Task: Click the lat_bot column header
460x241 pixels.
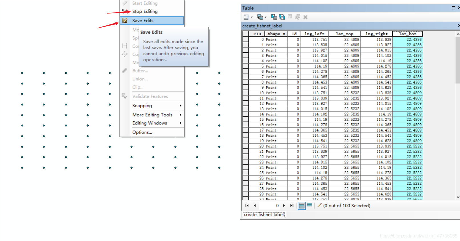Action: 408,34
